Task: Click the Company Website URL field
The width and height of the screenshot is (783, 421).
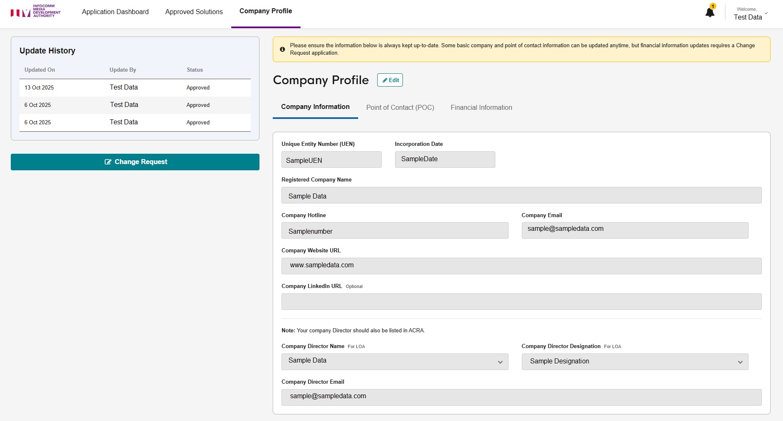Action: click(521, 266)
